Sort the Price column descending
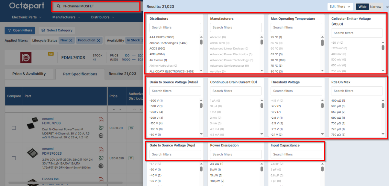389x186 pixels. tap(120, 109)
